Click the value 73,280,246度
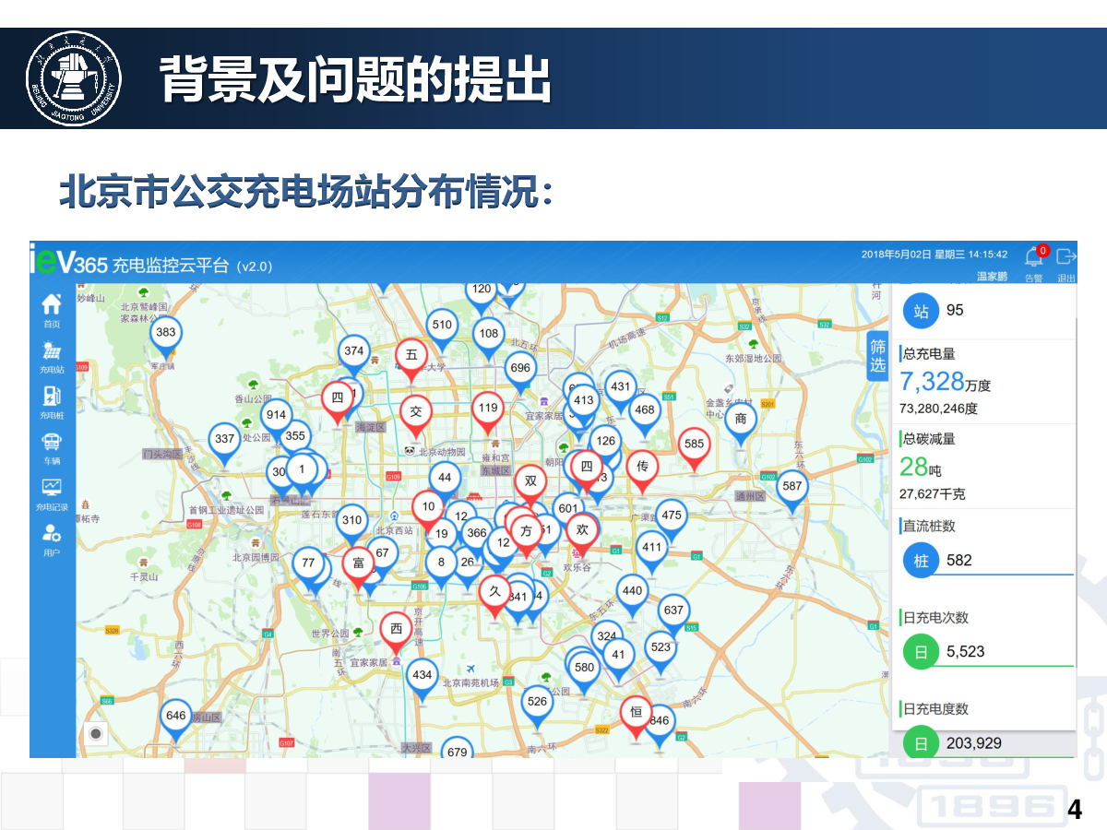This screenshot has width=1107, height=830. [938, 409]
